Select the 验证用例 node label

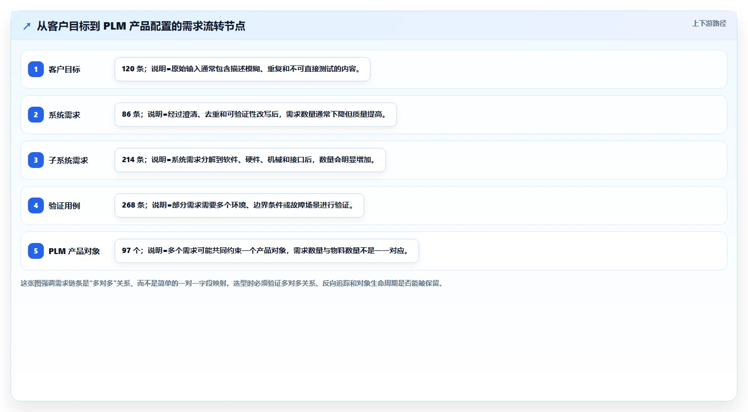[64, 205]
